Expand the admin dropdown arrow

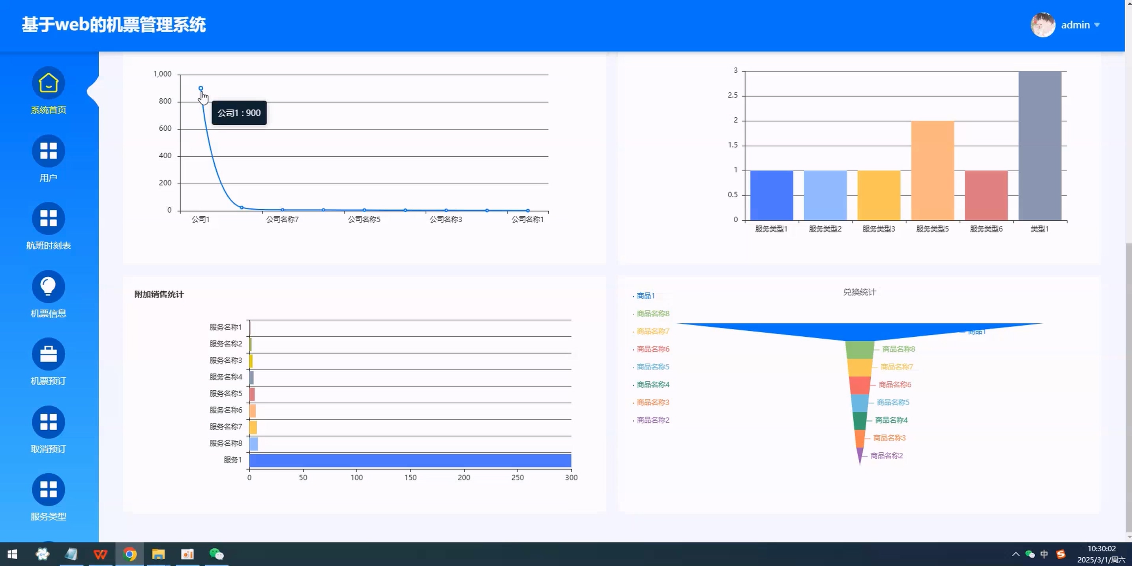(1097, 25)
